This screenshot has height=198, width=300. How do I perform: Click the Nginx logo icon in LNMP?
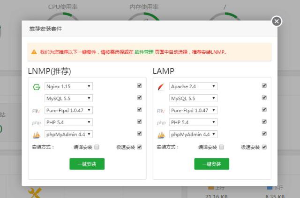coord(37,87)
